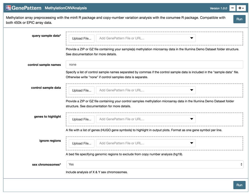The width and height of the screenshot is (251, 195).
Task: Upload file for control sample data
Action: click(x=82, y=90)
